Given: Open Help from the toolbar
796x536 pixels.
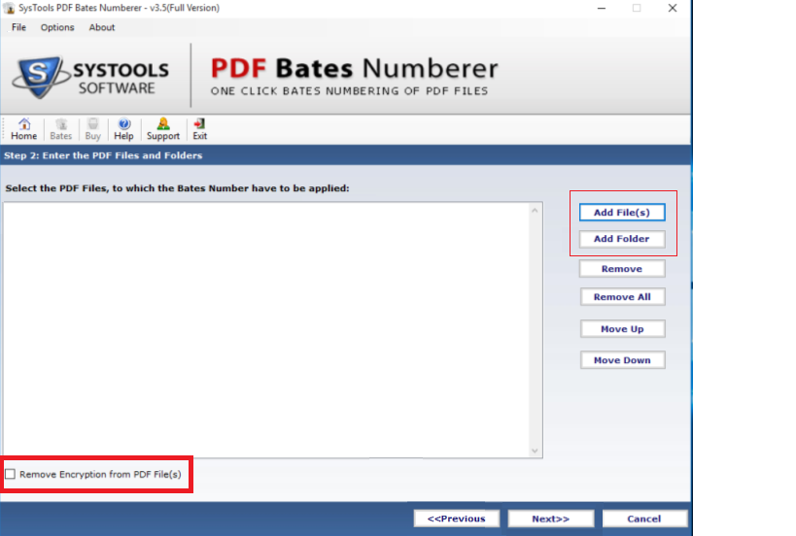Looking at the screenshot, I should pos(123,129).
